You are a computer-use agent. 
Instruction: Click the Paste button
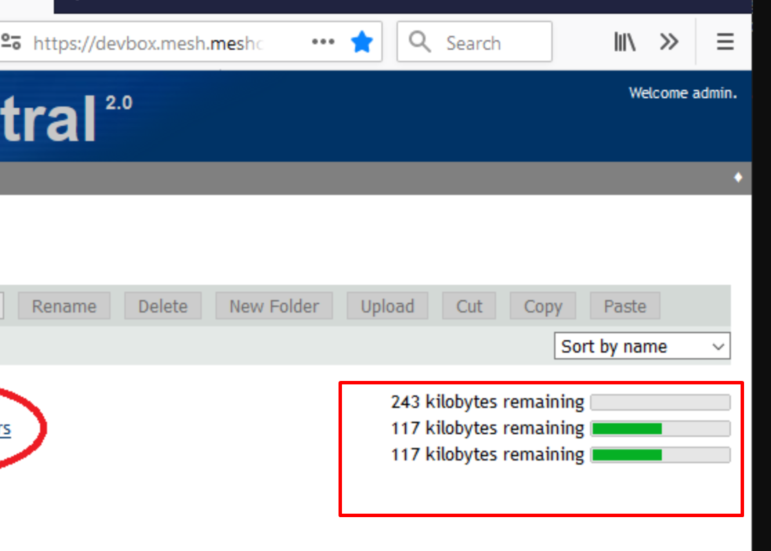coord(625,306)
